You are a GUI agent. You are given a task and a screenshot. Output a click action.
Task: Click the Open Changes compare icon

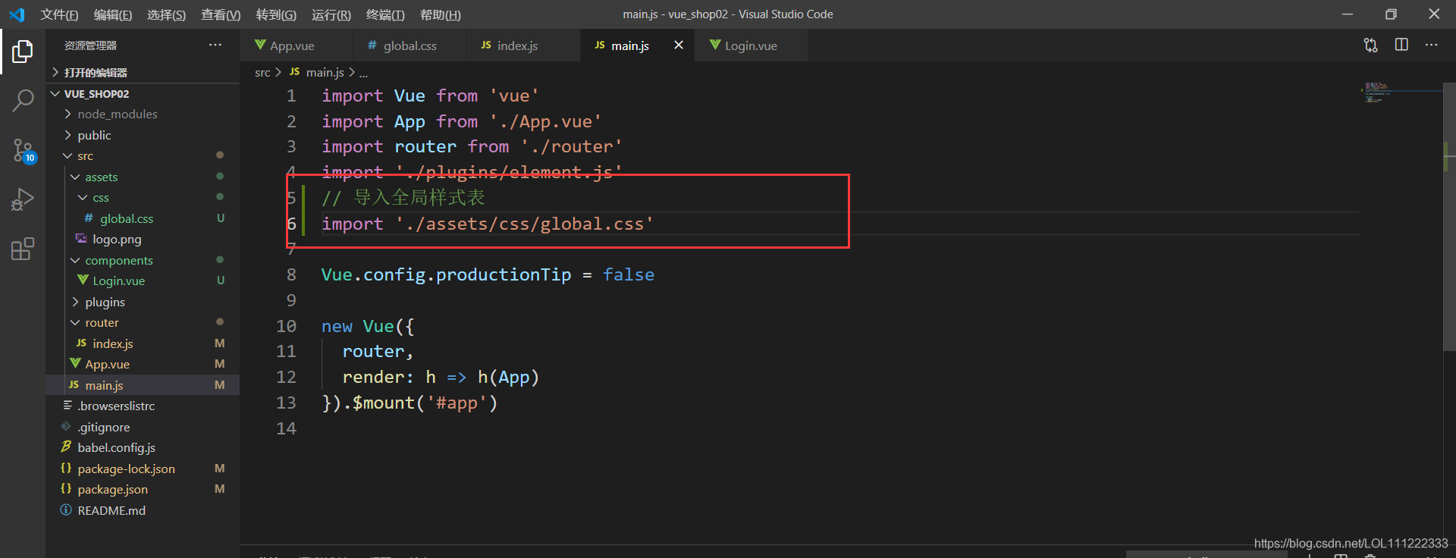pyautogui.click(x=1370, y=45)
